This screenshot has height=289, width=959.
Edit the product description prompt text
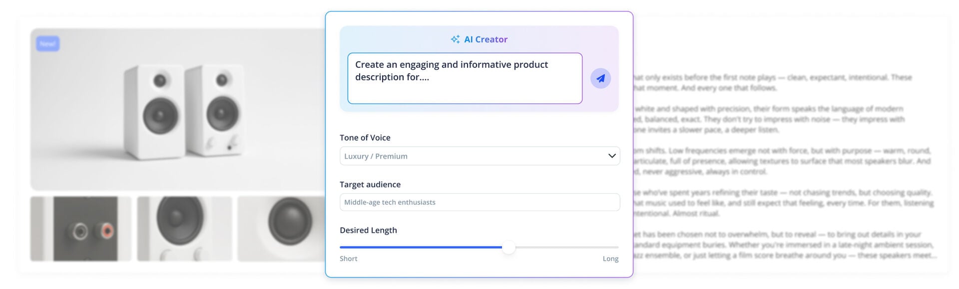coord(465,78)
